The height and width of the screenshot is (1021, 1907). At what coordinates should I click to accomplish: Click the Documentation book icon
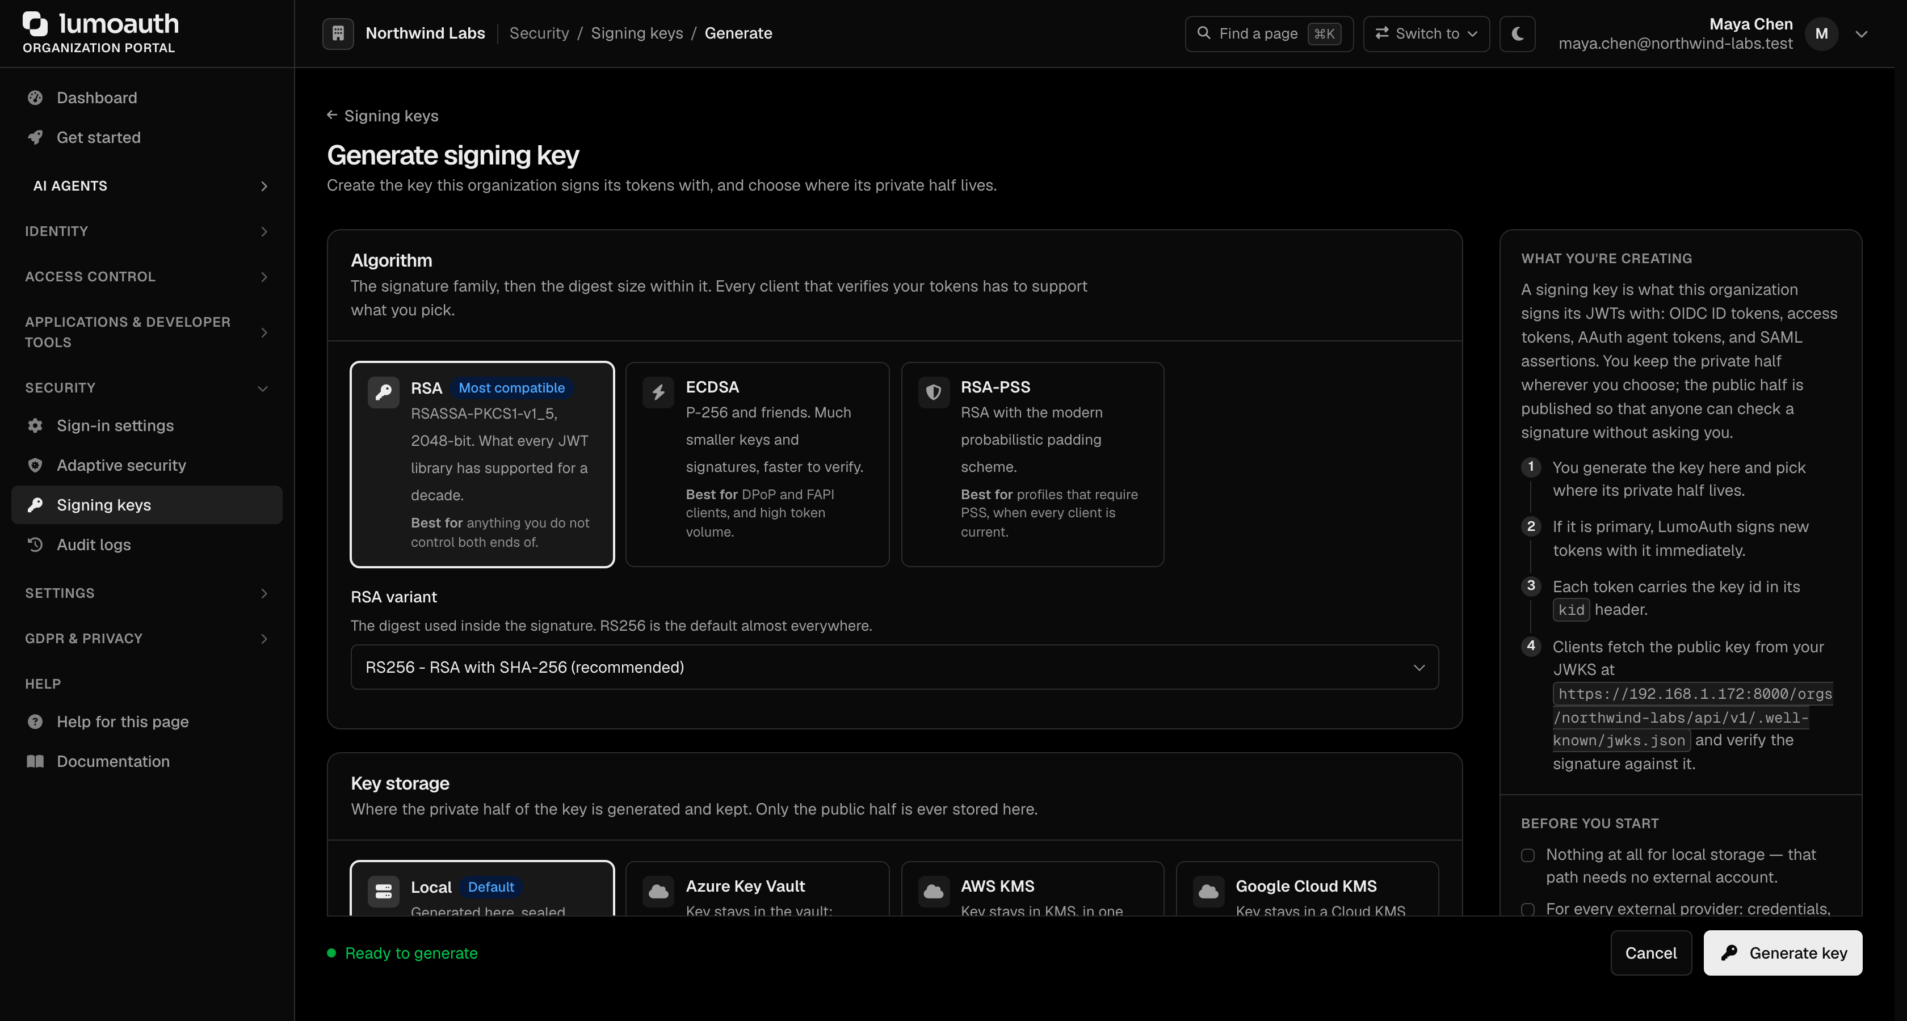click(35, 761)
